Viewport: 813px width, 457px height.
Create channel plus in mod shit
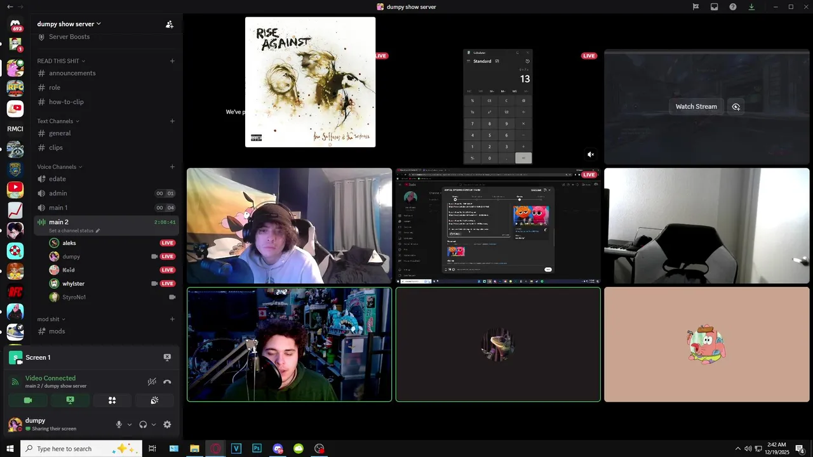172,319
